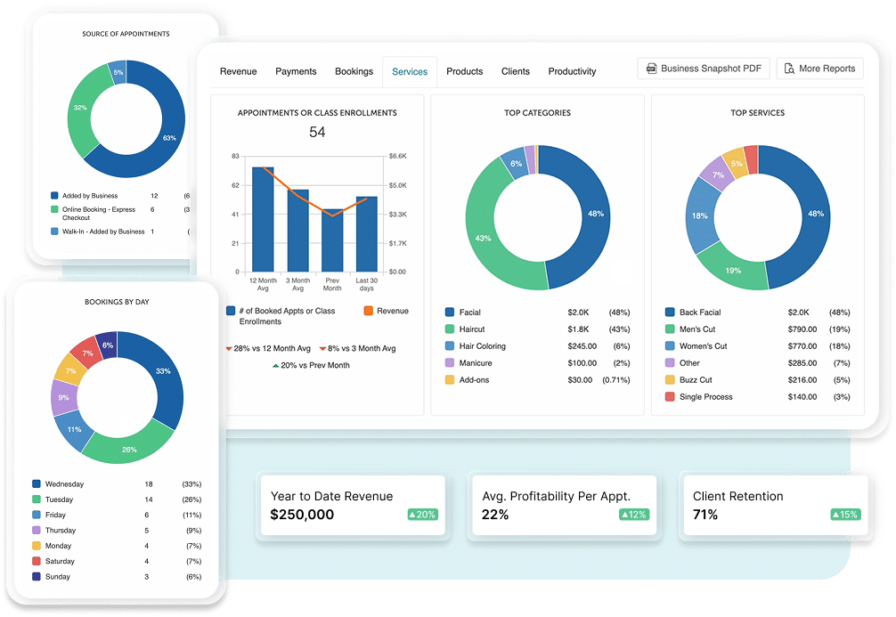Screen dimensions: 896x617
Task: Open the Payments tab
Action: click(297, 71)
